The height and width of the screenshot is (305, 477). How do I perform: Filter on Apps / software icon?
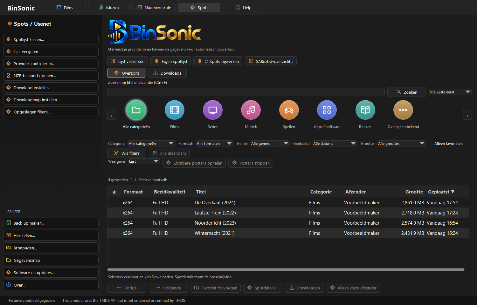pyautogui.click(x=327, y=110)
